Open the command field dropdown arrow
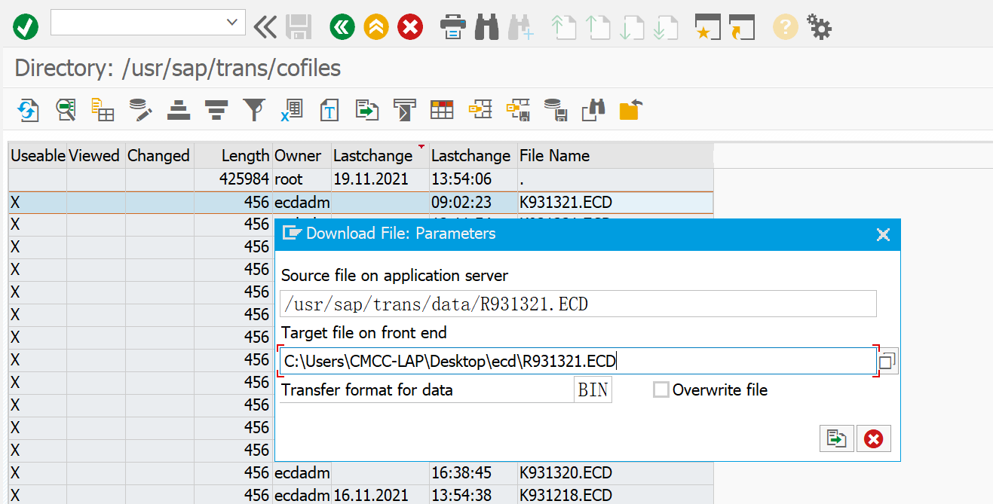993x504 pixels. point(232,23)
